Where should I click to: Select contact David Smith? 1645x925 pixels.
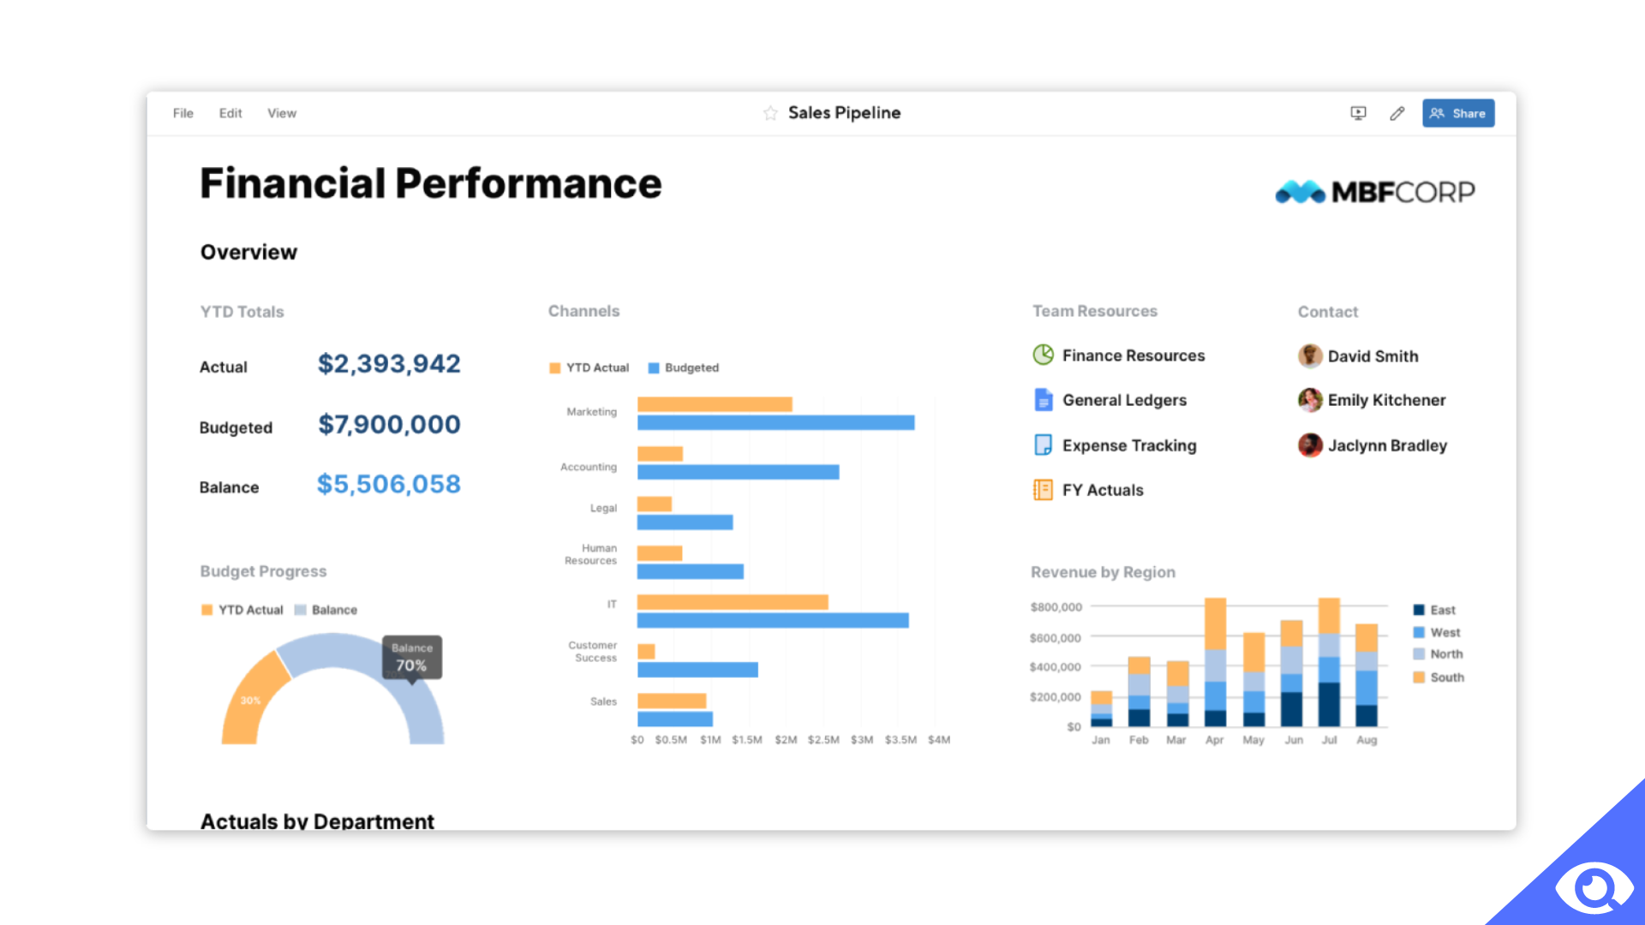1373,356
